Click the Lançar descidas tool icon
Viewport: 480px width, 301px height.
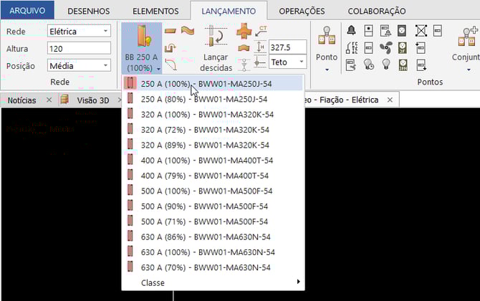[217, 37]
